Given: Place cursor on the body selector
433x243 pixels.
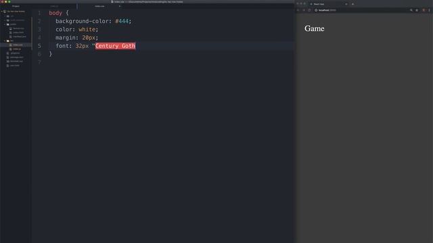Looking at the screenshot, I should coord(55,13).
